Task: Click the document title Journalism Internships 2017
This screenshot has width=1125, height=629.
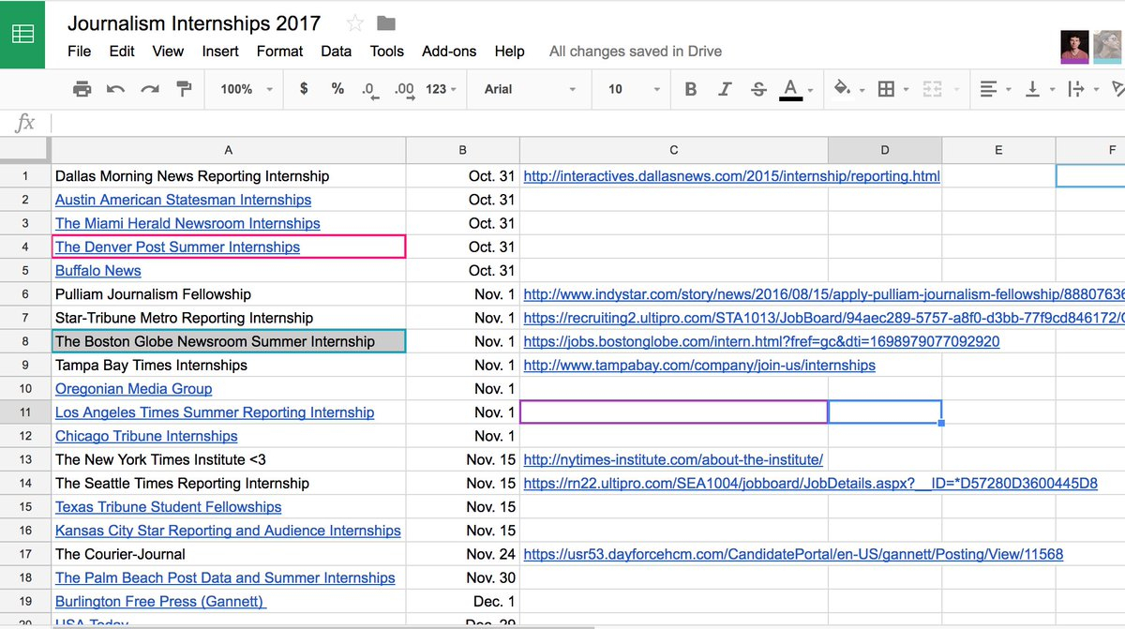Action: tap(194, 23)
